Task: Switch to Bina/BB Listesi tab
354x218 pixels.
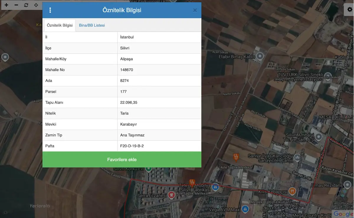Action: pyautogui.click(x=92, y=25)
